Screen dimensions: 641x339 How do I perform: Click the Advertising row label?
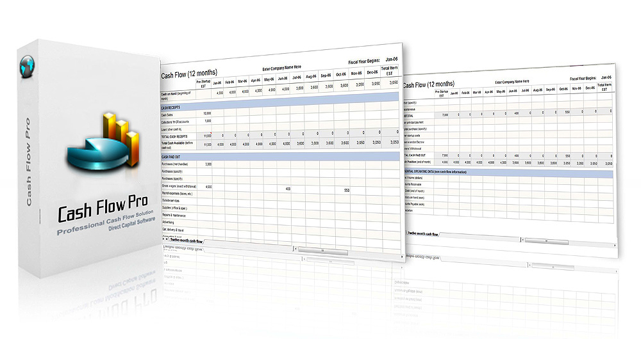tap(168, 223)
